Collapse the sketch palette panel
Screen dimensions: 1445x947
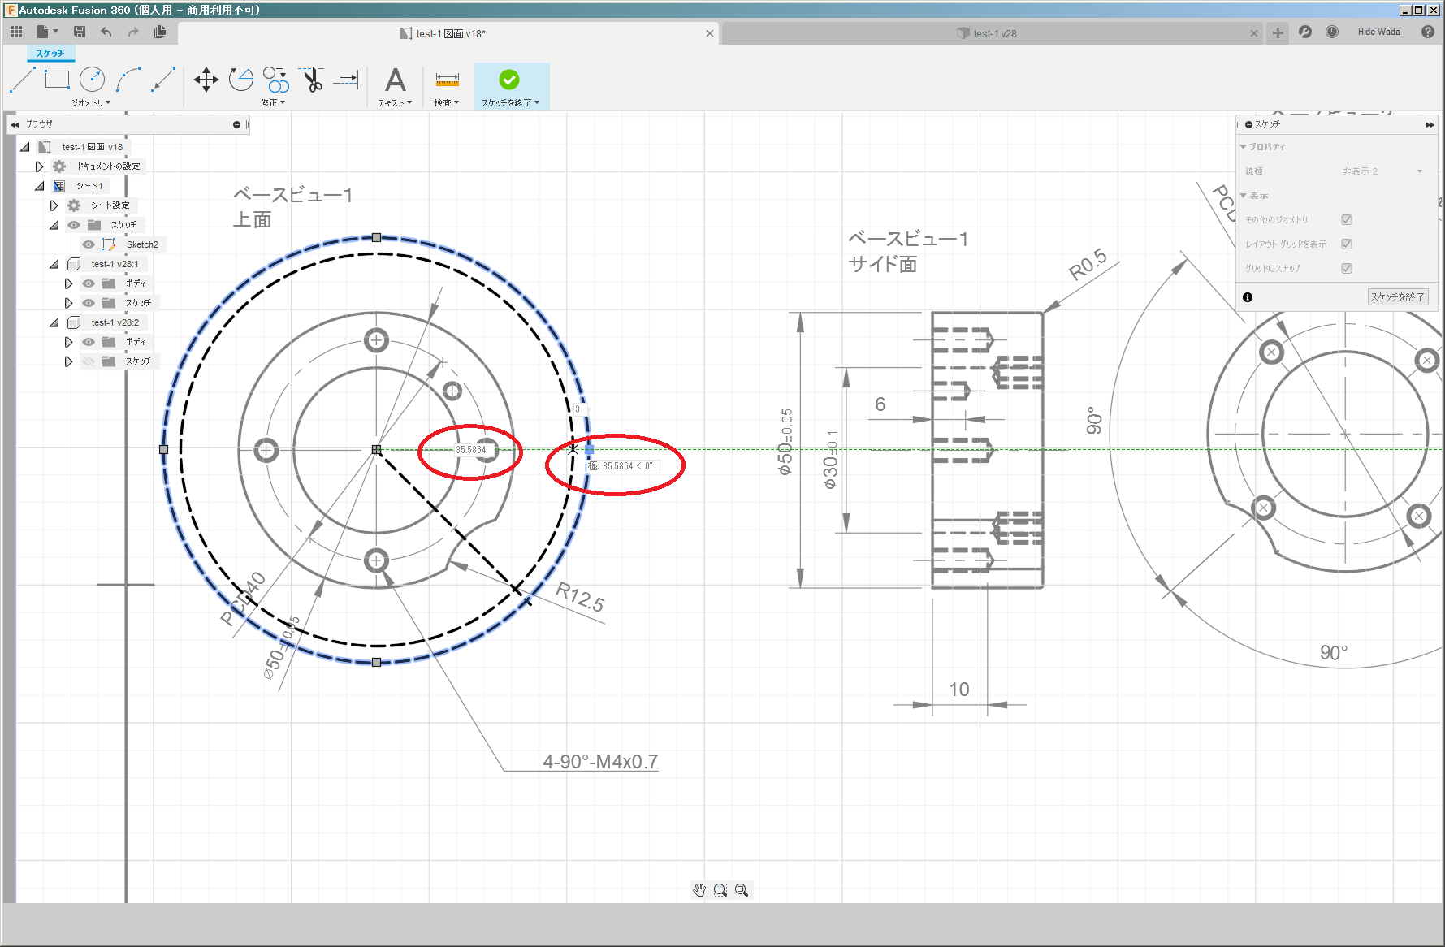pos(1430,124)
